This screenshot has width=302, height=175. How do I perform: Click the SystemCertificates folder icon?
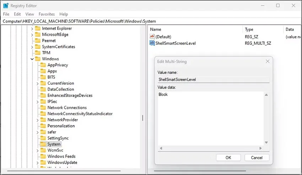38,47
